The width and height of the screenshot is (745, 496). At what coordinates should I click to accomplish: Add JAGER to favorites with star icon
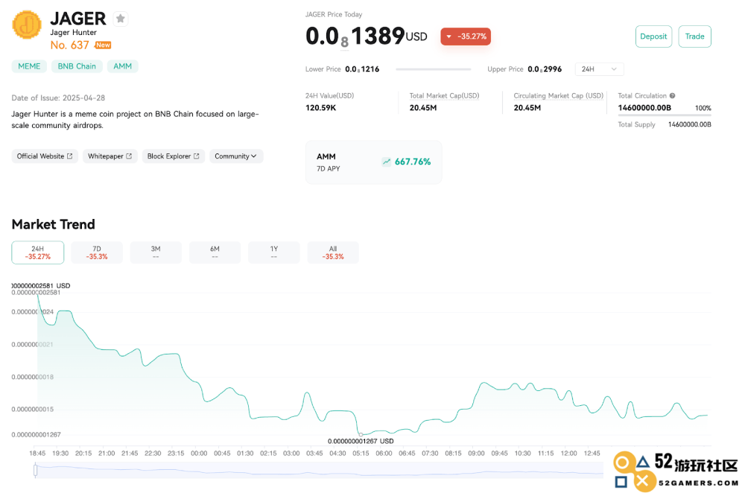121,19
